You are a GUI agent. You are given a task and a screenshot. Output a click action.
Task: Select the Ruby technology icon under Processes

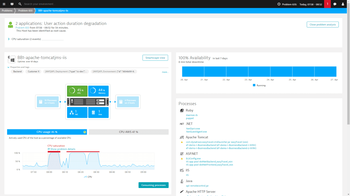click(182, 110)
